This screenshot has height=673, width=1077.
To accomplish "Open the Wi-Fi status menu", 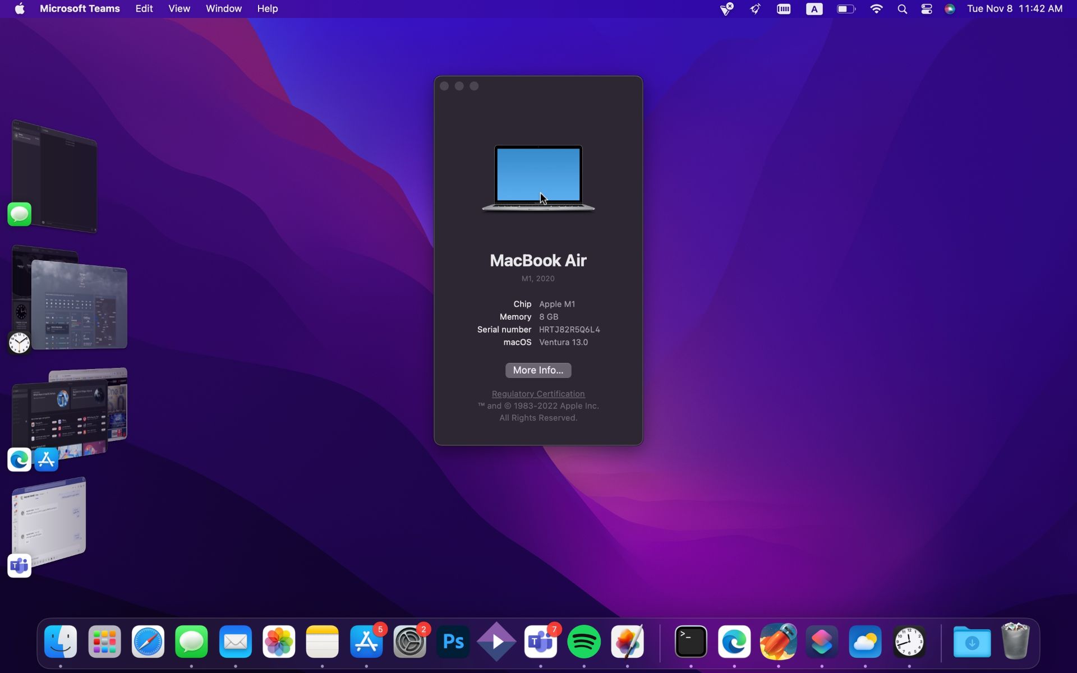I will click(876, 9).
